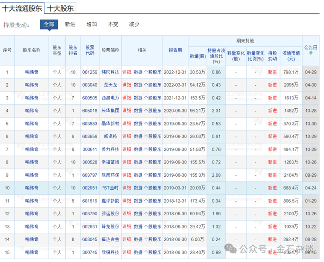
Task: Switch to the 十大股东 tab
Action: 60,8
